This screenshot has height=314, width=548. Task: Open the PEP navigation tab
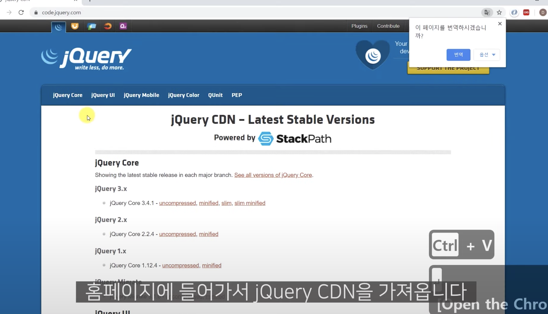coord(237,95)
